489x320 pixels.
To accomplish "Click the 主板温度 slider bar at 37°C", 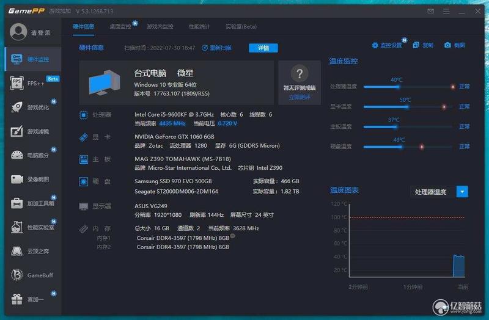I will 408,126.
